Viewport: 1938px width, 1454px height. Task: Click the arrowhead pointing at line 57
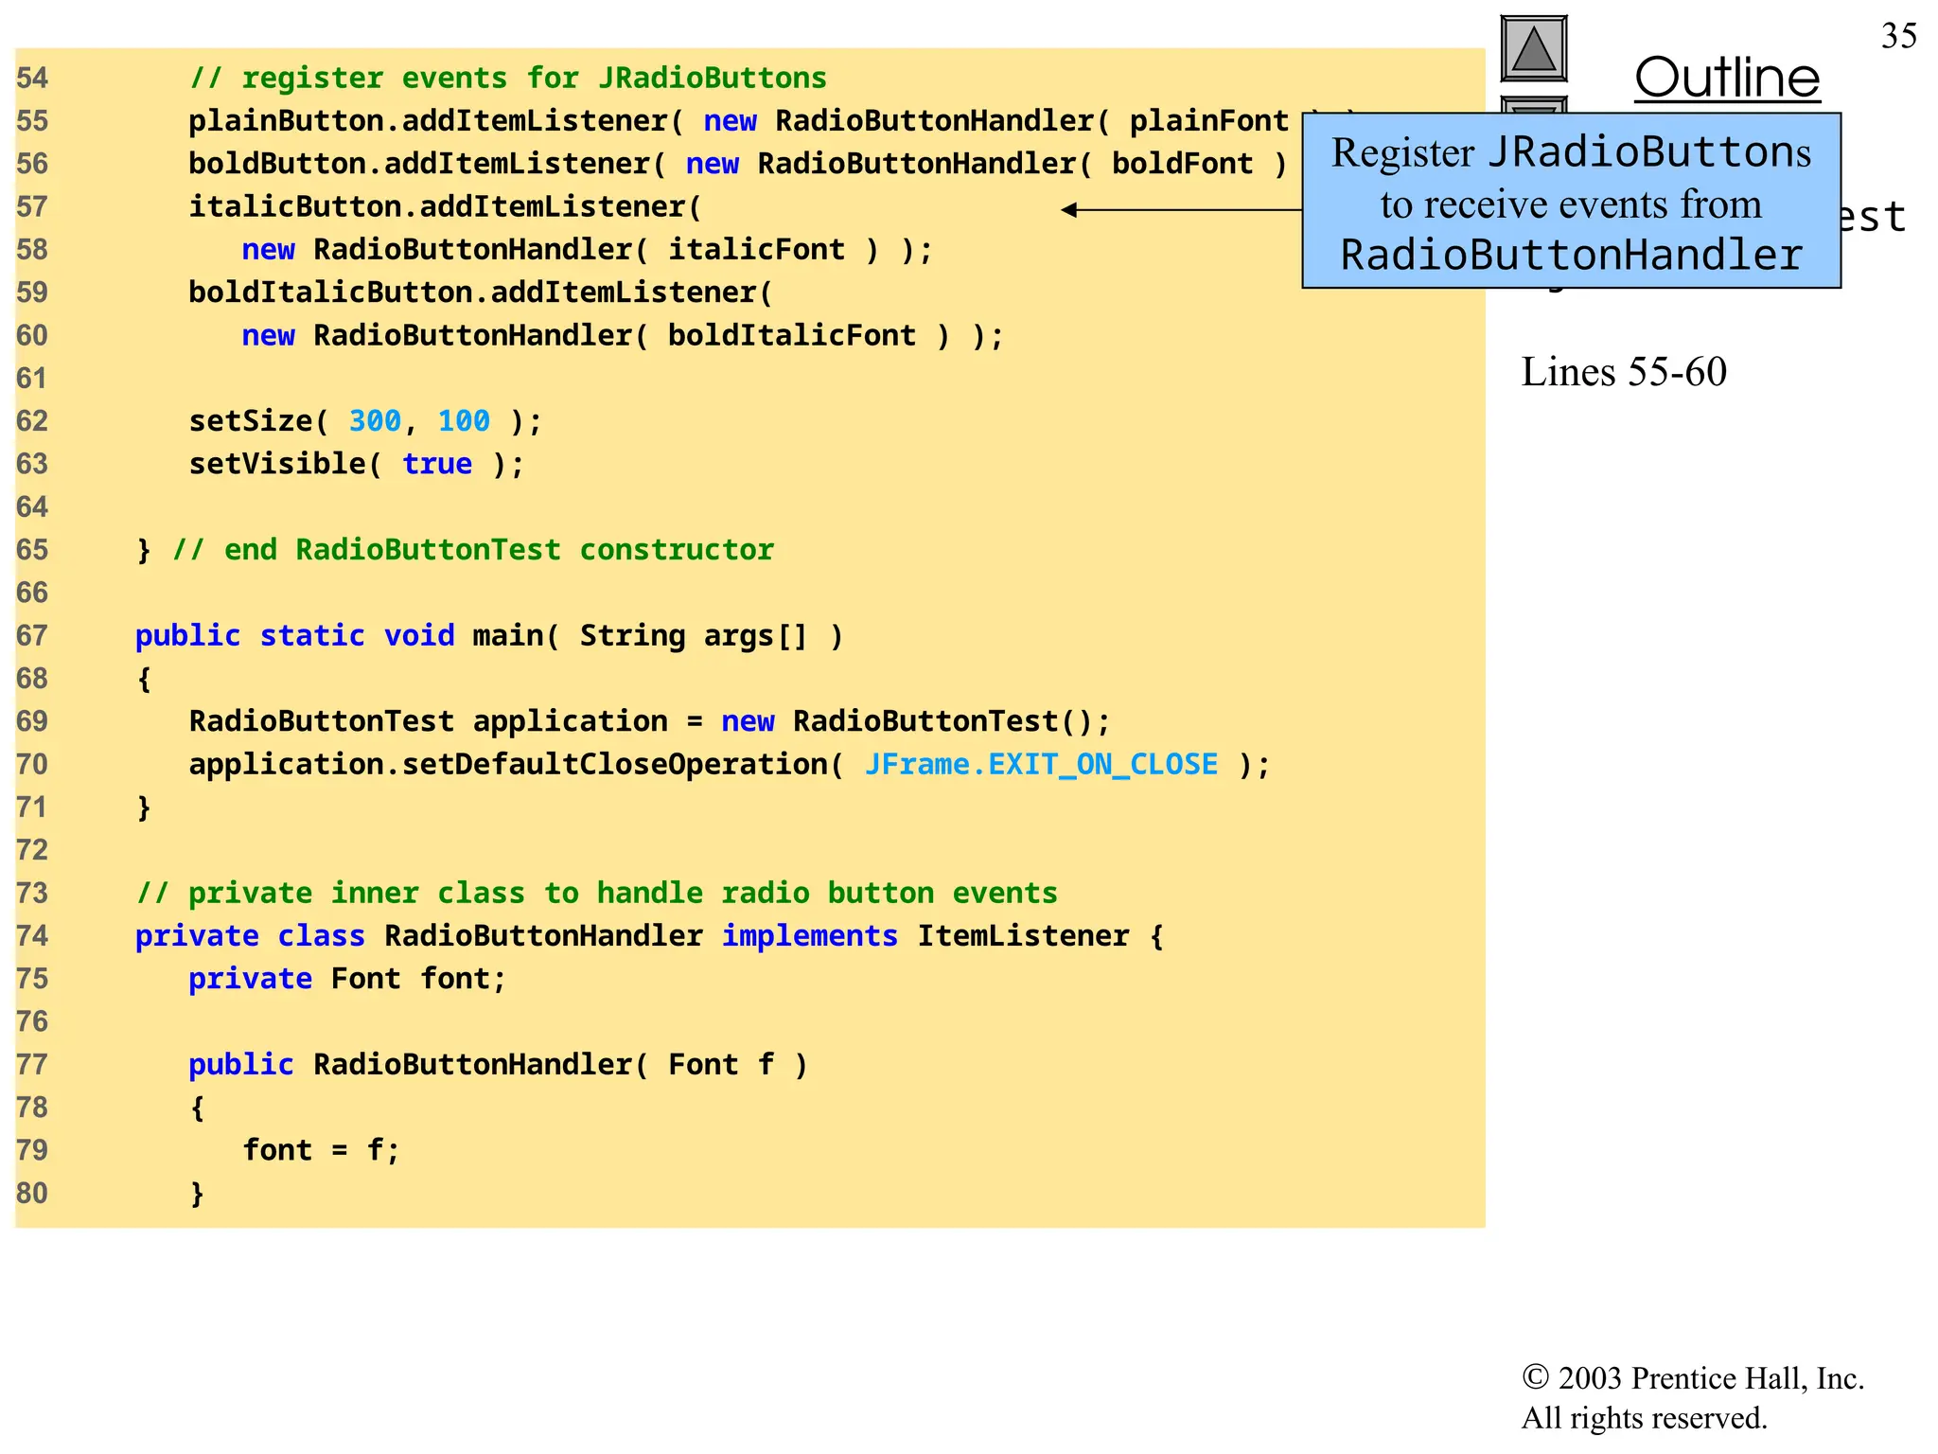pyautogui.click(x=1069, y=210)
